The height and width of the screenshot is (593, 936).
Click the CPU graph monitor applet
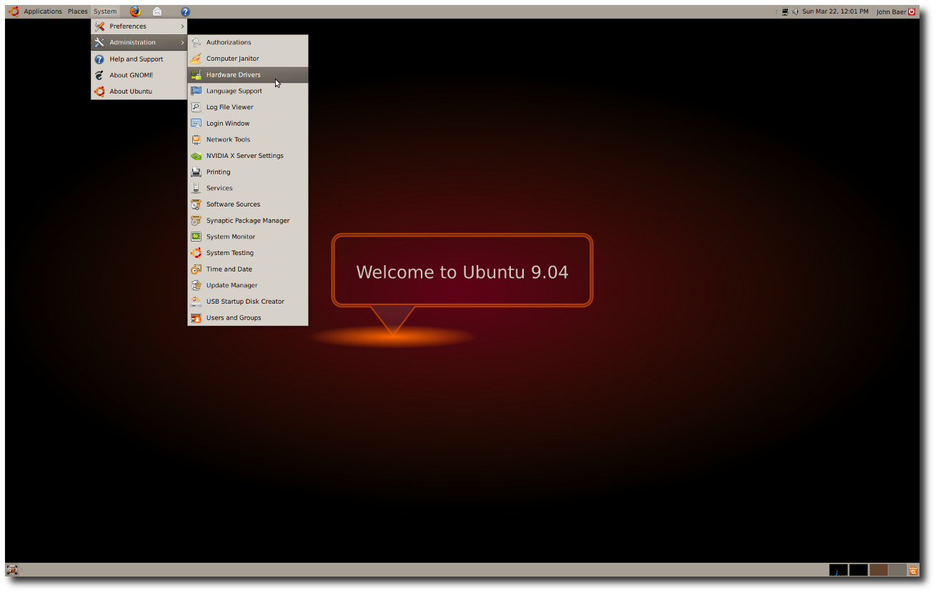tap(838, 569)
